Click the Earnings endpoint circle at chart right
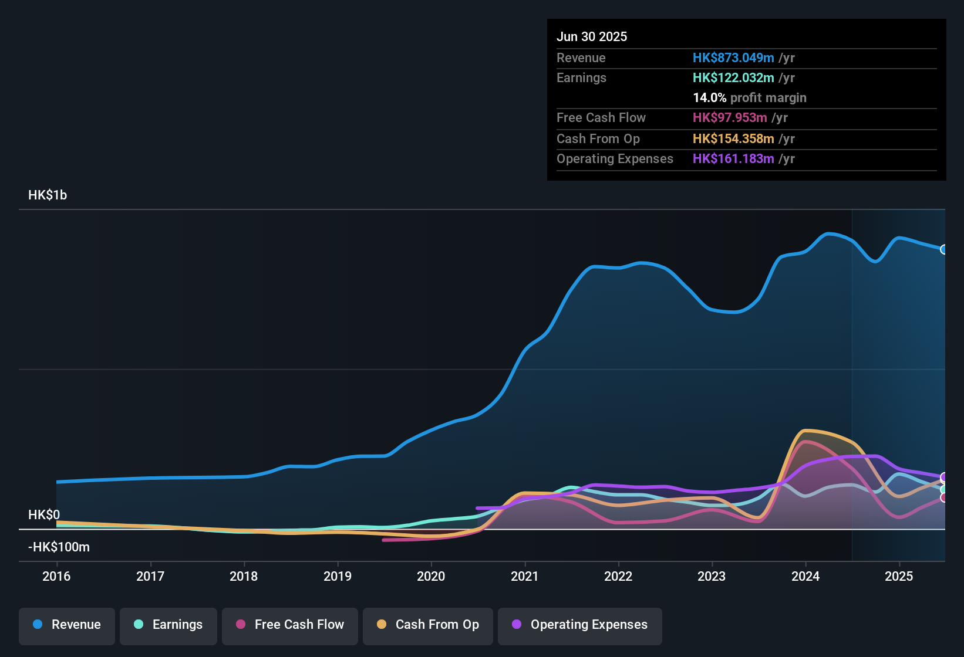This screenshot has height=657, width=964. click(x=944, y=490)
